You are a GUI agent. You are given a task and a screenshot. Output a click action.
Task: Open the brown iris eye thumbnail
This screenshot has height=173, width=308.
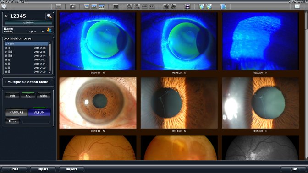[98, 103]
